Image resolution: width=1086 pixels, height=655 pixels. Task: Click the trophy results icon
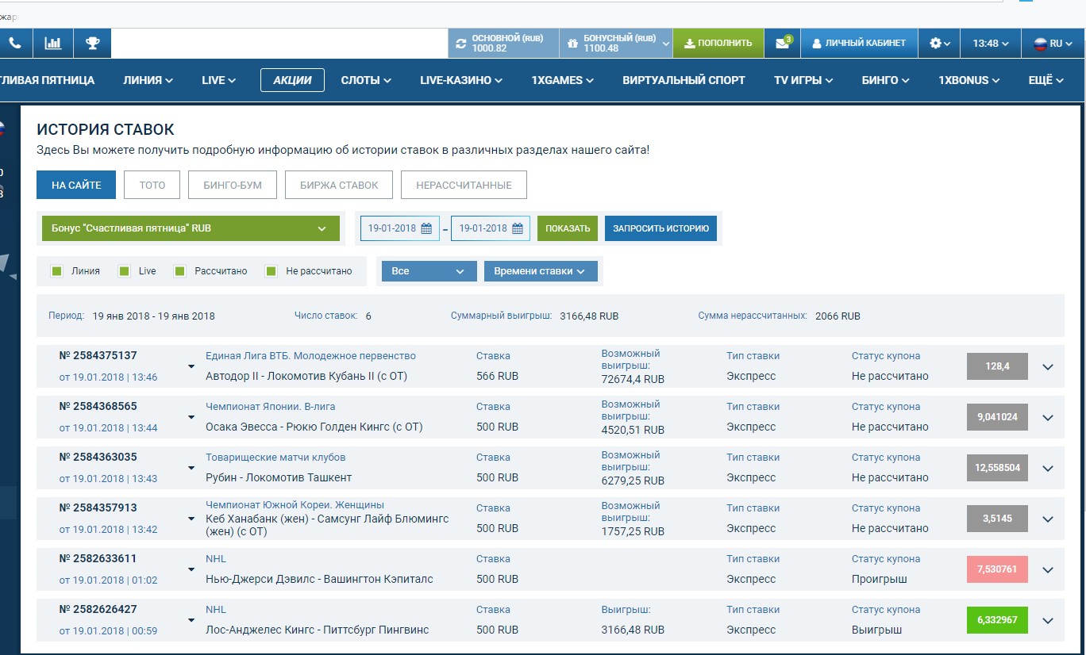coord(93,44)
